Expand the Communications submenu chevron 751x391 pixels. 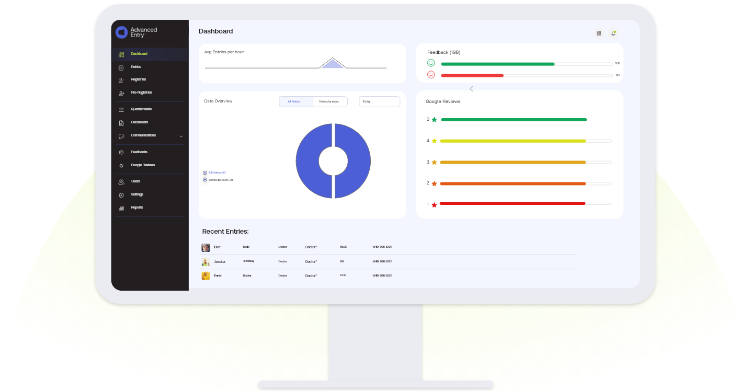pyautogui.click(x=181, y=136)
